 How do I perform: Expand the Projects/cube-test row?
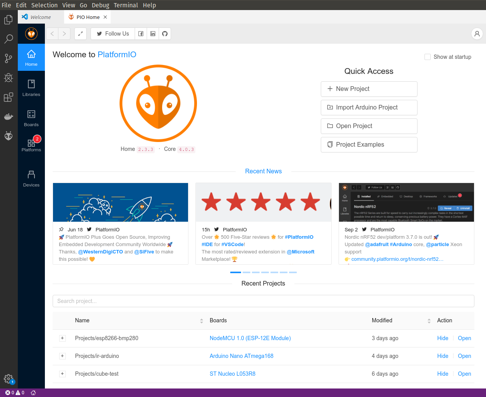point(62,374)
